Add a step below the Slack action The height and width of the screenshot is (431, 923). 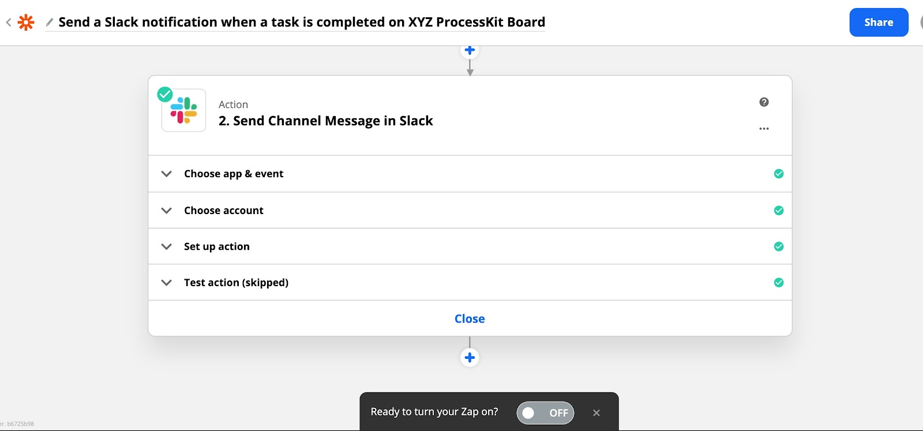pos(470,358)
